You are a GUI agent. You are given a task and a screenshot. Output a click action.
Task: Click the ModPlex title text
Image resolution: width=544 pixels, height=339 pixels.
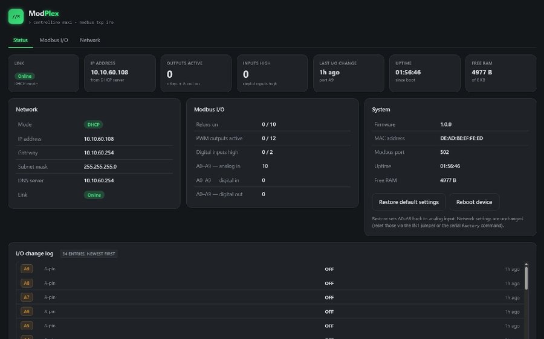44,13
